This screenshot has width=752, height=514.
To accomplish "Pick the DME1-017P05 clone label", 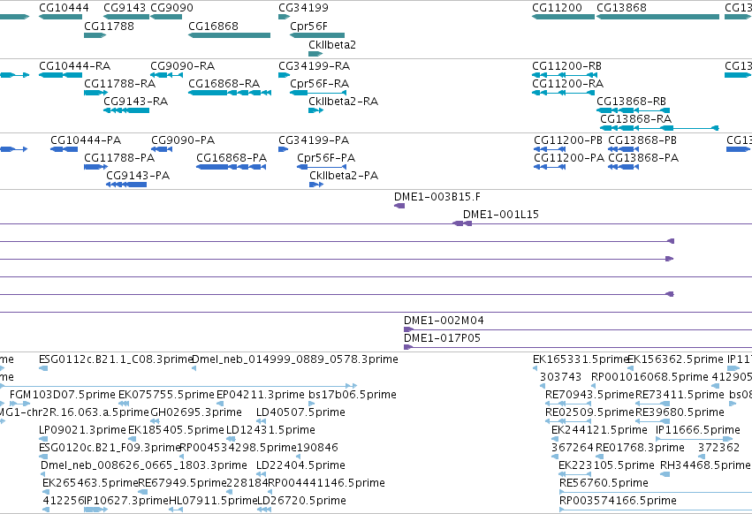I will tap(442, 338).
